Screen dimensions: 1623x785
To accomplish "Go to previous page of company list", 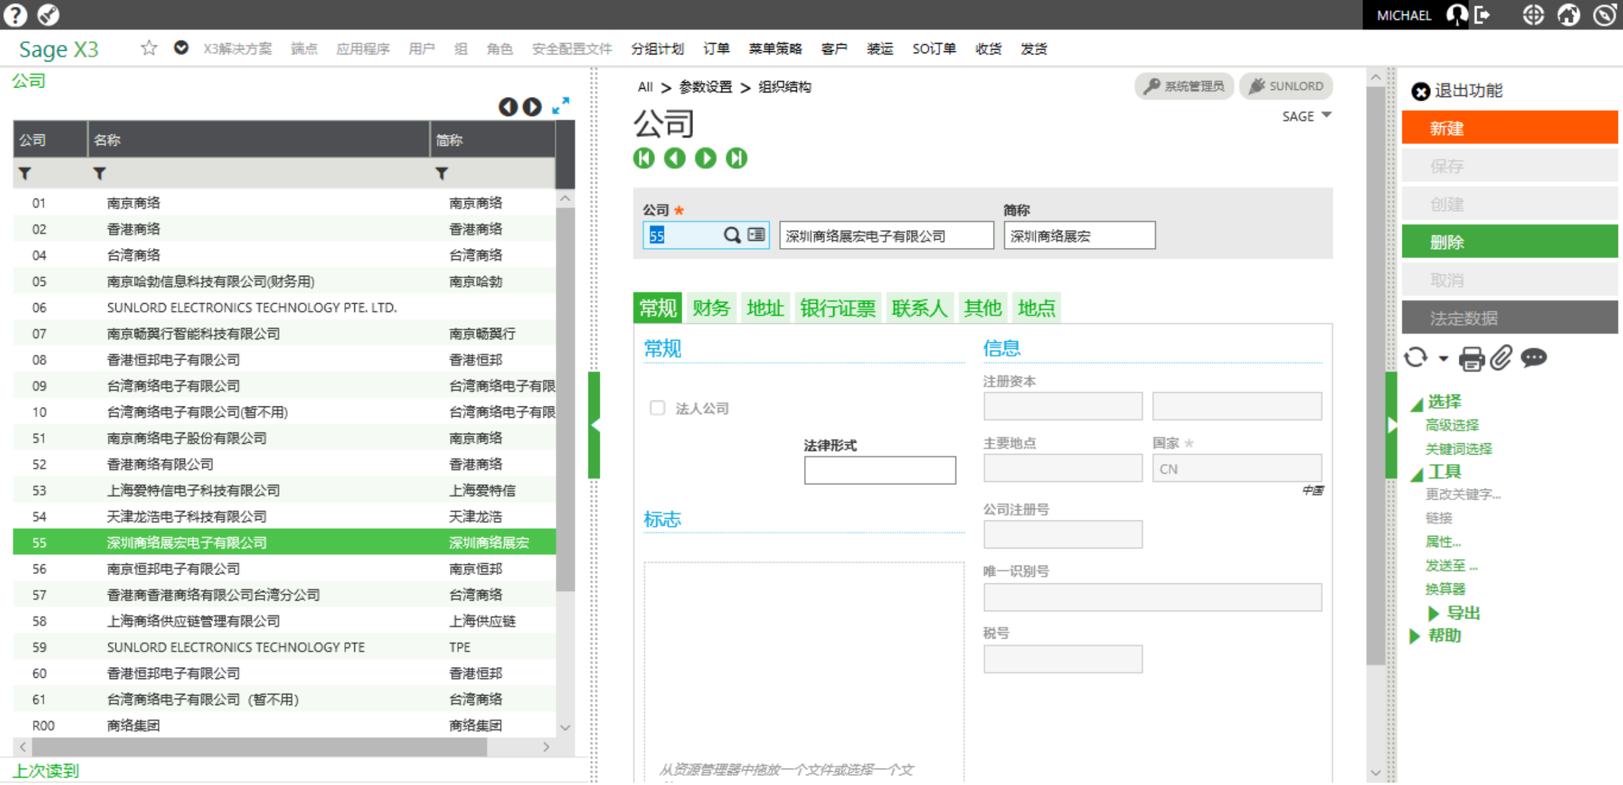I will pyautogui.click(x=508, y=107).
